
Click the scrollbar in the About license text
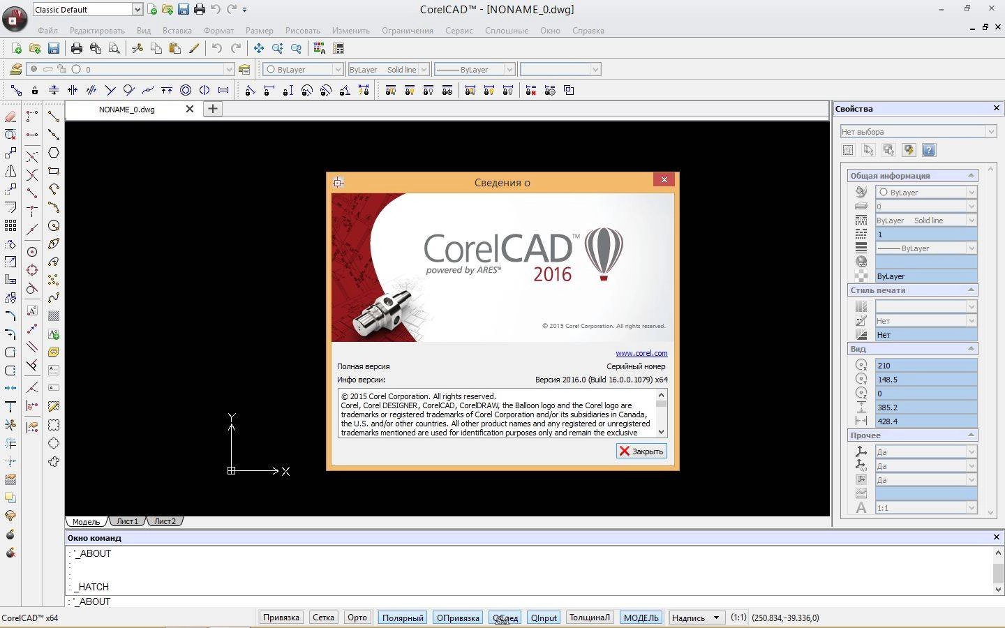pos(662,413)
